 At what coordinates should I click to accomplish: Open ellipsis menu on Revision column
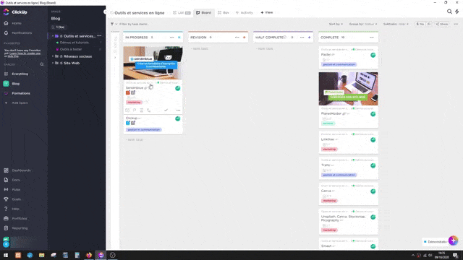tap(237, 38)
